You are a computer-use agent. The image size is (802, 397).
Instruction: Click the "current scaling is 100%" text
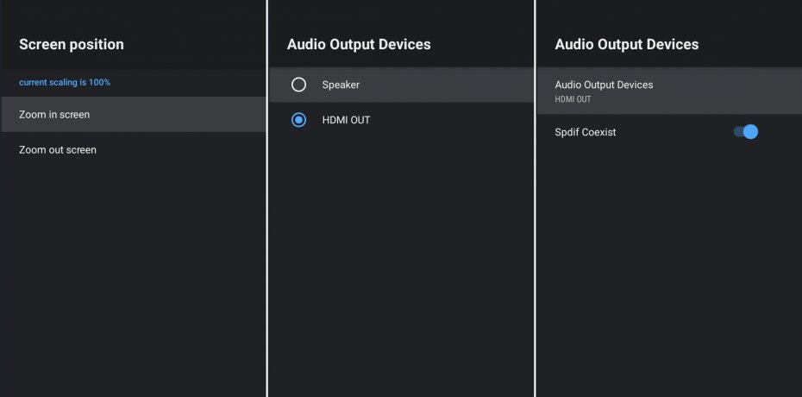tap(65, 83)
